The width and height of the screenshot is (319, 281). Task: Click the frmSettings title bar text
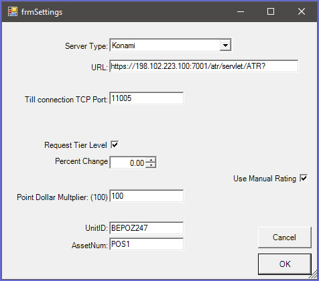[42, 12]
